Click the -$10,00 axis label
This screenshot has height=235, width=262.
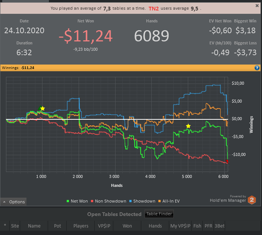238,155
